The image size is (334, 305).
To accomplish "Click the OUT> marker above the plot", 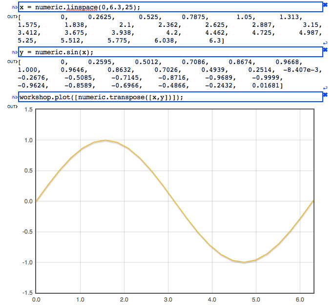I will pyautogui.click(x=12, y=107).
